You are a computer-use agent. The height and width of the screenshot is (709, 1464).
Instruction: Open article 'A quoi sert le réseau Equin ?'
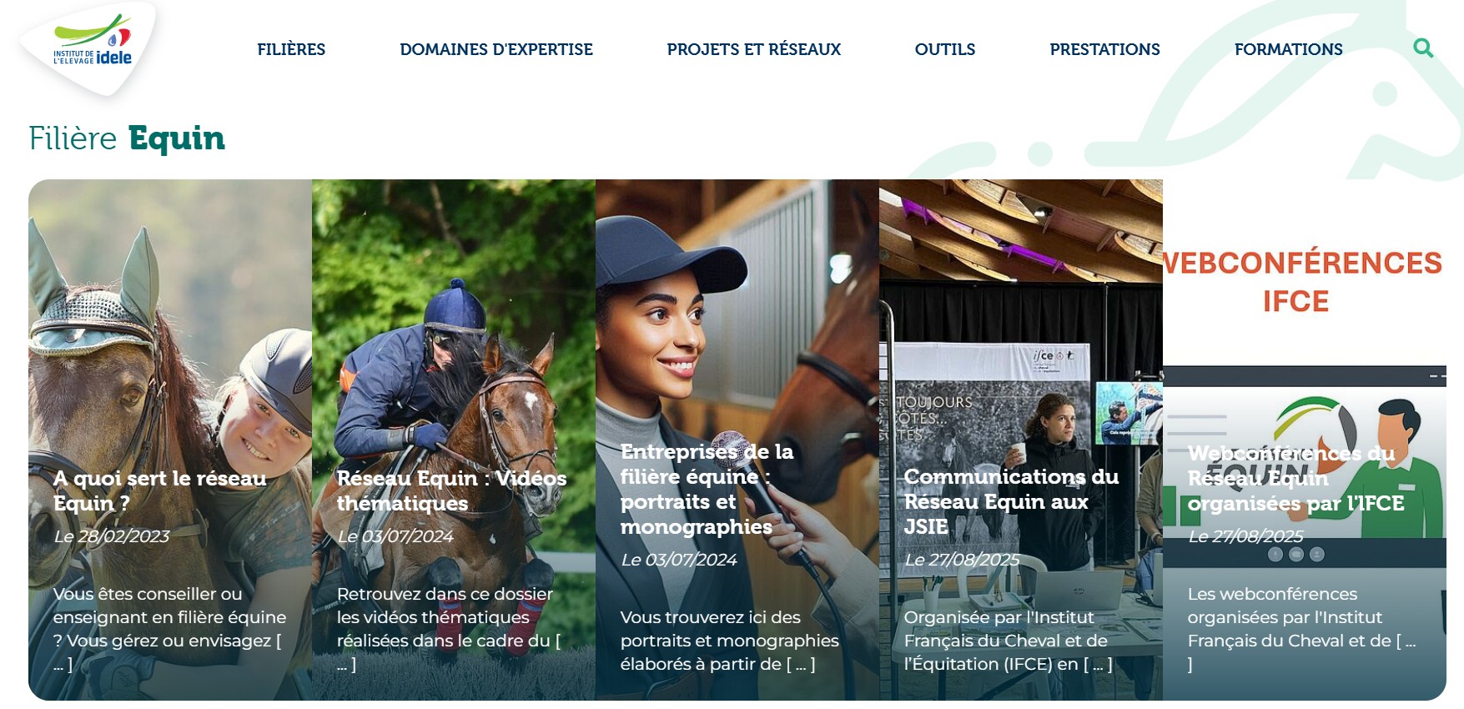click(x=160, y=490)
